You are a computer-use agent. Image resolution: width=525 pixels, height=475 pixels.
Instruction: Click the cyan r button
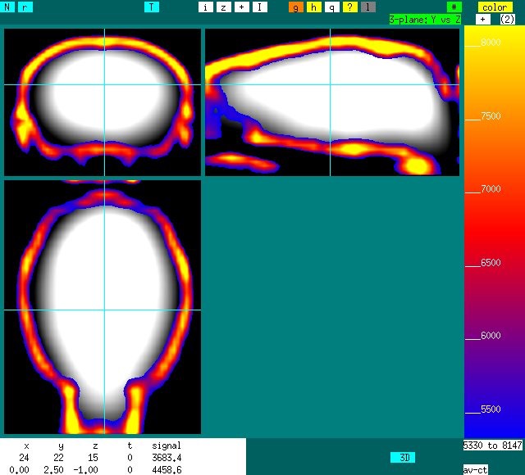[25, 7]
